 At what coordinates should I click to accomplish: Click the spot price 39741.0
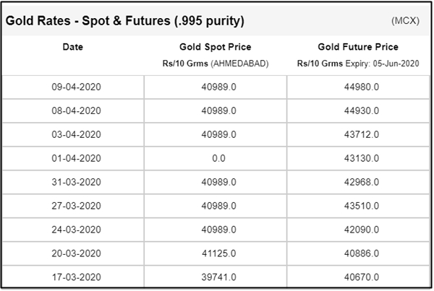[215, 277]
